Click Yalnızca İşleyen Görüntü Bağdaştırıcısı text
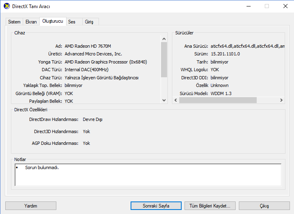This screenshot has height=214, width=294. (x=101, y=78)
